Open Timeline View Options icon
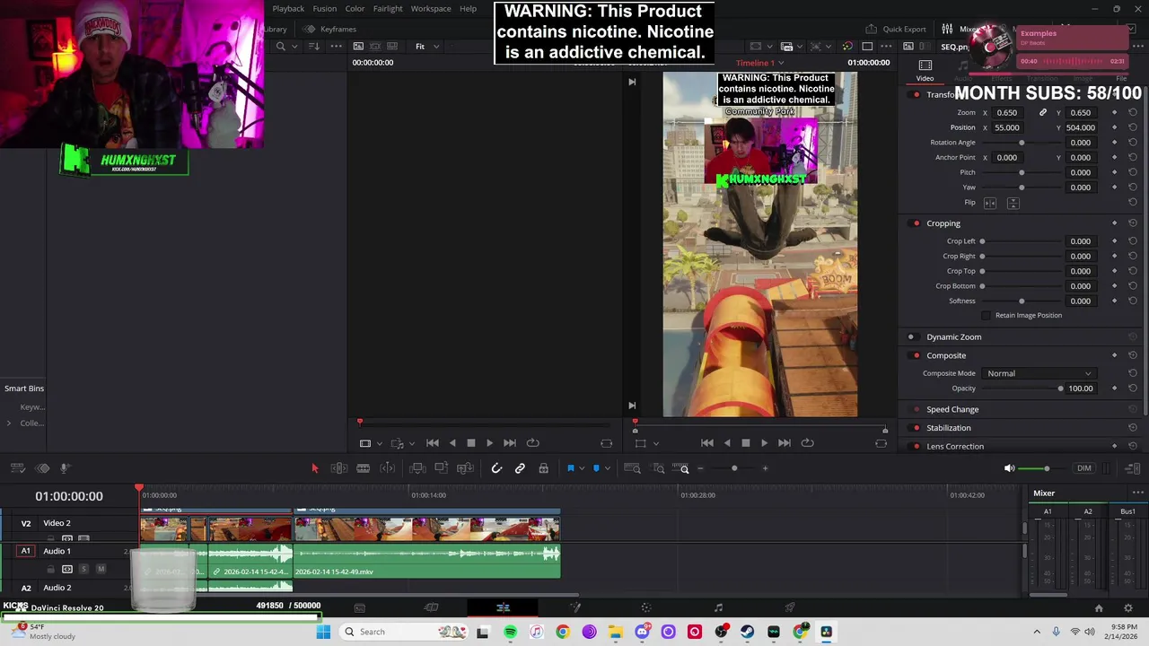Screen dimensions: 1149x646 point(17,468)
